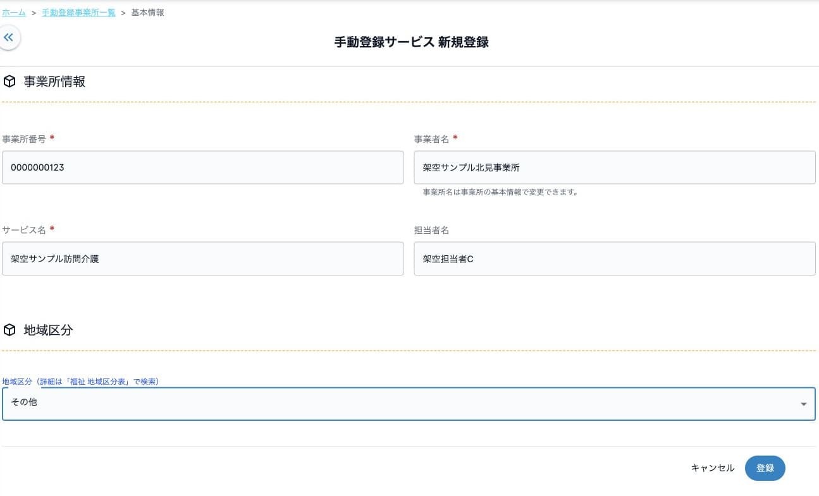Click the 事業者名 field label
Image resolution: width=819 pixels, height=496 pixels.
click(431, 139)
